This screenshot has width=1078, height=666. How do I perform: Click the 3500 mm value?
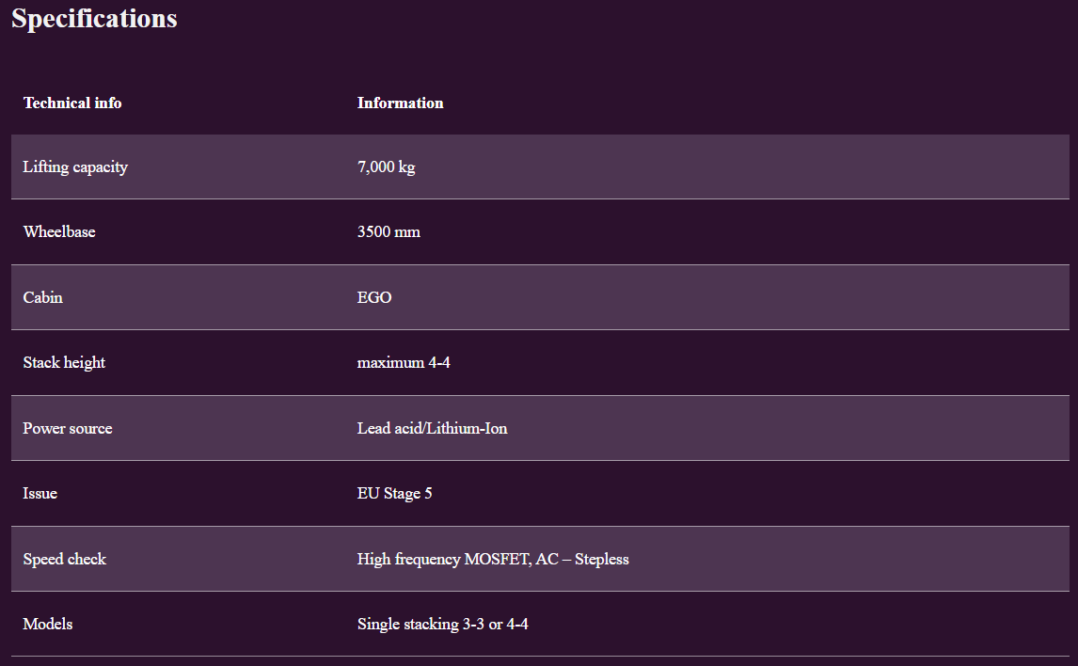pos(388,231)
